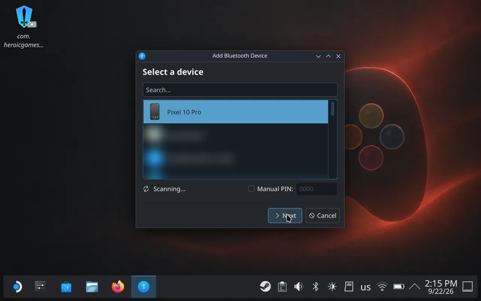Click the device Search field
Viewport: 481px width, 301px height.
point(240,90)
